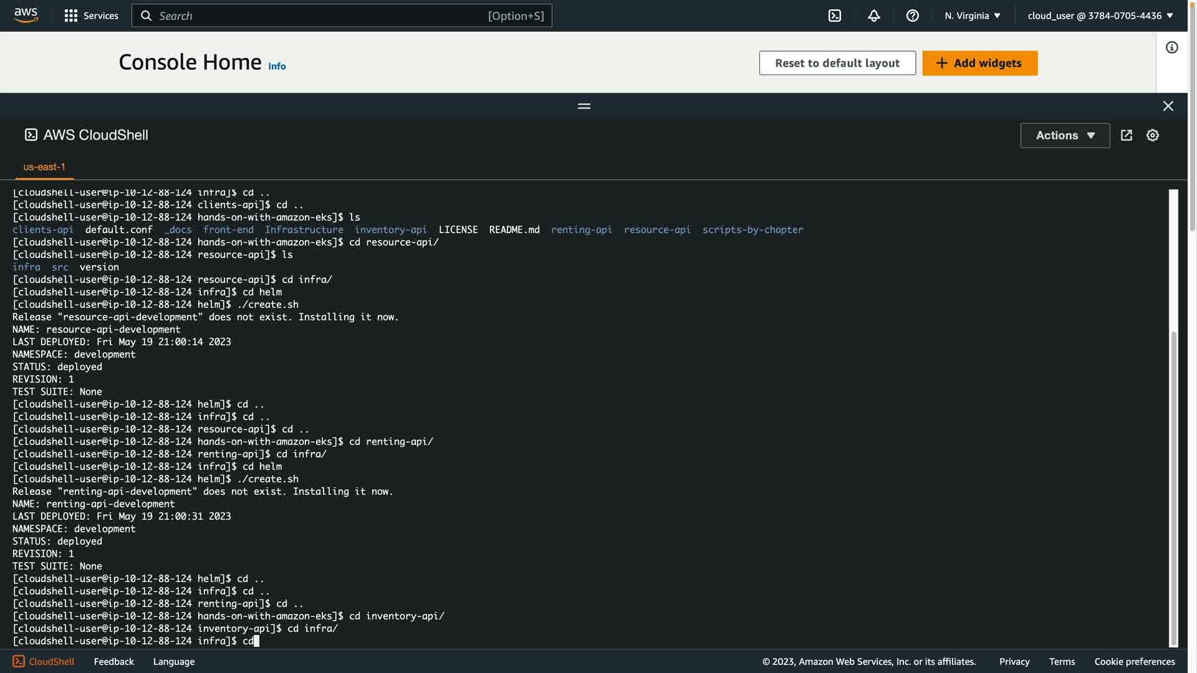Open the help question mark menu
The image size is (1197, 673).
[x=912, y=16]
